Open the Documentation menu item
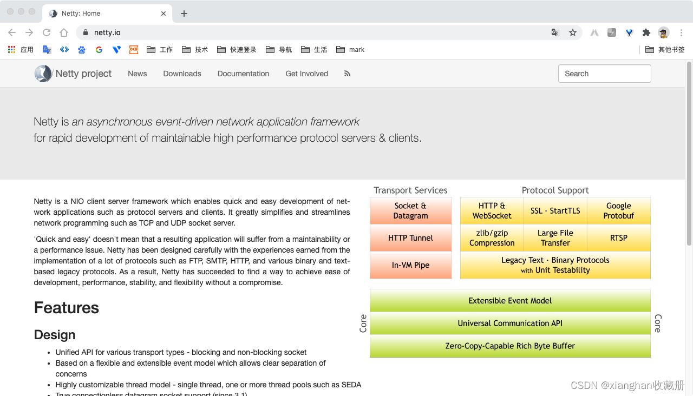693x396 pixels. click(x=243, y=74)
